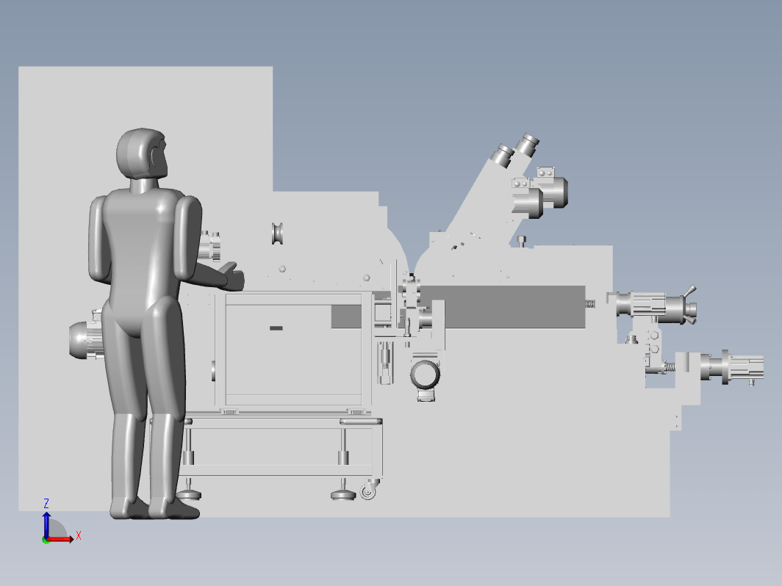Pick the round gauge housing below center assembly
This screenshot has height=586, width=782.
[425, 375]
